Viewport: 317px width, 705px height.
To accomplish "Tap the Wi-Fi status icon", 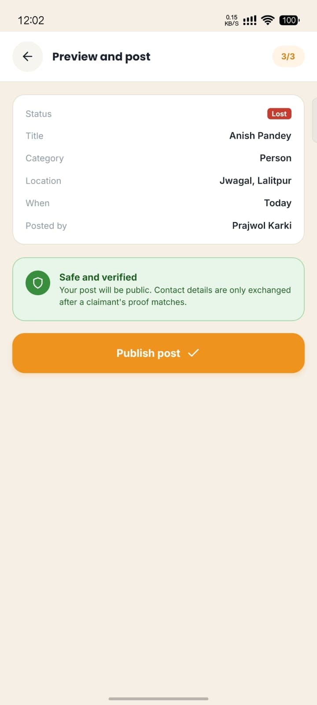I will pyautogui.click(x=268, y=20).
